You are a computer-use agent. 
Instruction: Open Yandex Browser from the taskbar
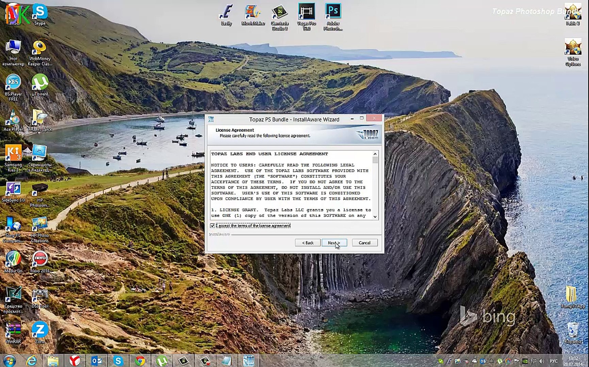click(75, 360)
